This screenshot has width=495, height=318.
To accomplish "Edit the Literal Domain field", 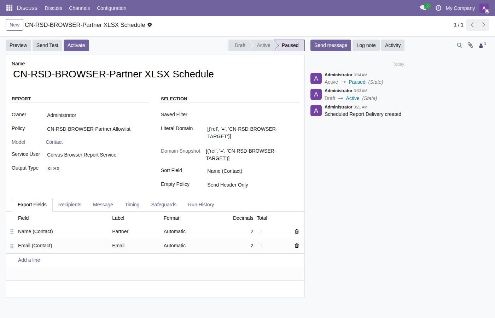I will pos(252,132).
